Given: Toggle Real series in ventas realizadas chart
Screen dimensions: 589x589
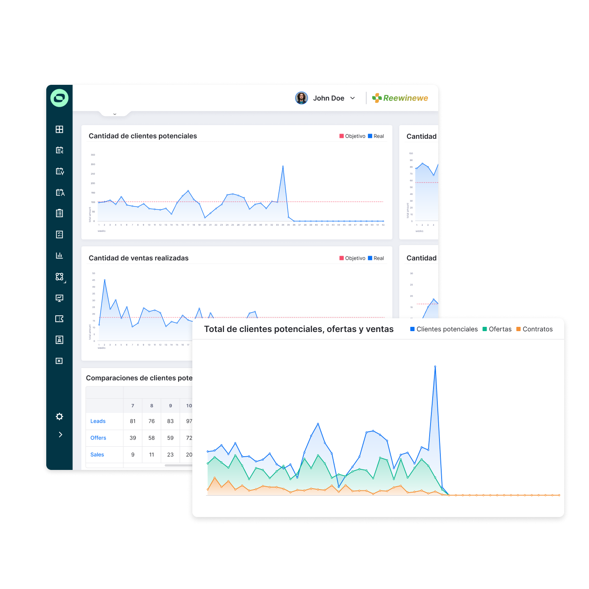Looking at the screenshot, I should [x=376, y=258].
